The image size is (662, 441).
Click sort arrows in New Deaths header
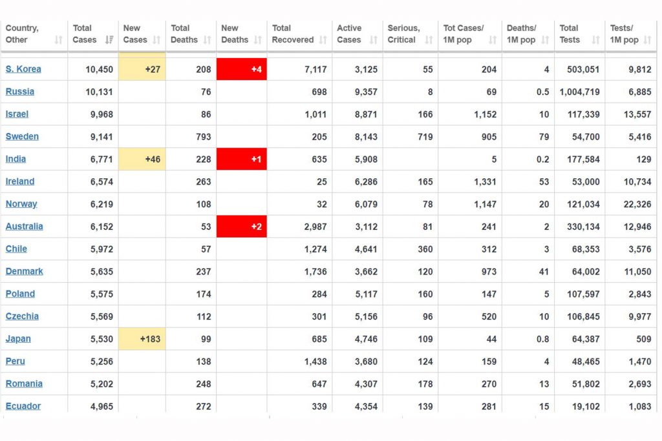pyautogui.click(x=258, y=40)
